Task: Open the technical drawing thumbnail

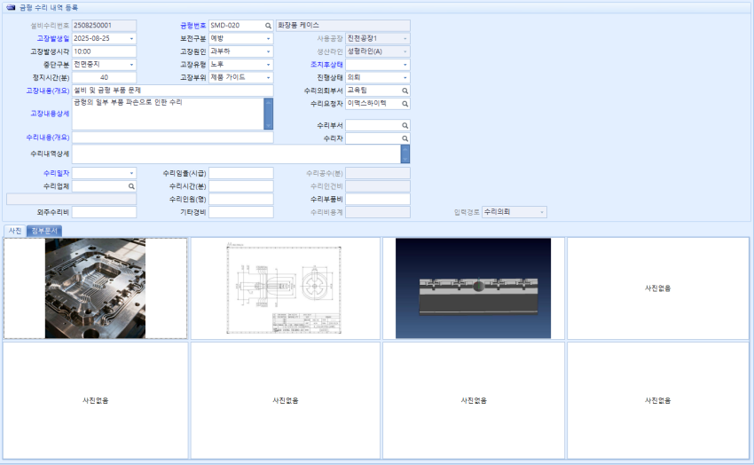Action: coord(286,288)
